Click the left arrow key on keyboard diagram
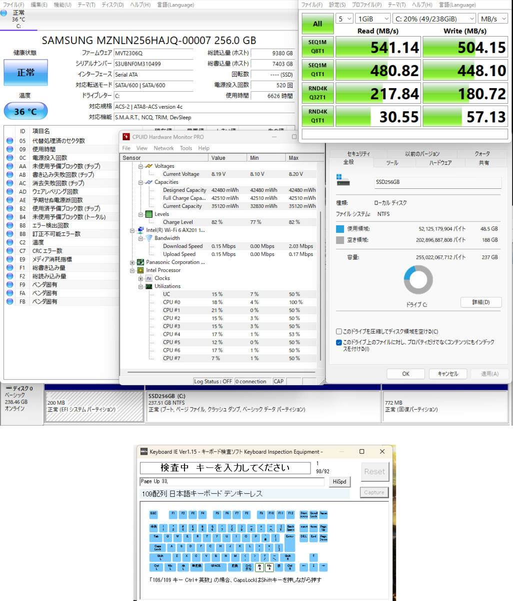The width and height of the screenshot is (513, 601). pyautogui.click(x=304, y=567)
